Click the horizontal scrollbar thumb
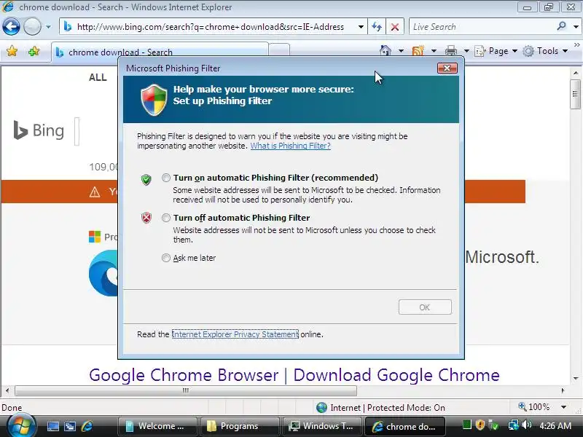The width and height of the screenshot is (583, 437). coord(186,390)
